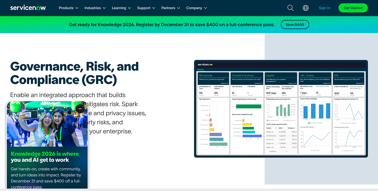Expand the Partners dropdown

tap(170, 8)
